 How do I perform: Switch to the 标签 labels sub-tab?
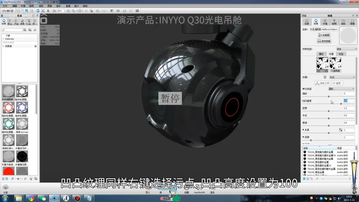pyautogui.click(x=341, y=54)
